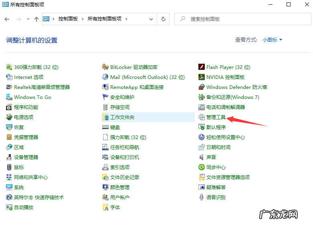
Task: Click the 电源选项 battery icon
Action: 9,117
